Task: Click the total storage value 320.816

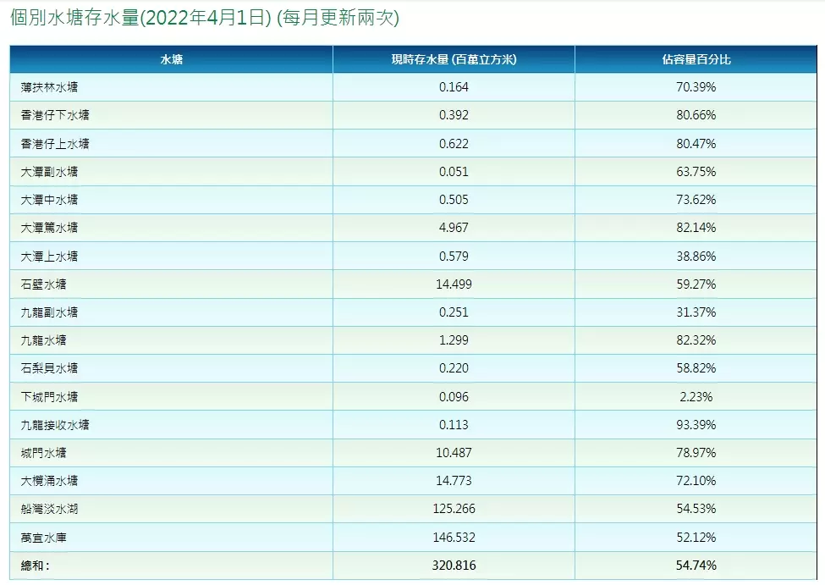Action: pos(454,565)
